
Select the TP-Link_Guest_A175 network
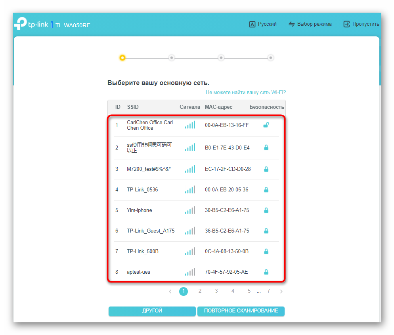click(197, 231)
